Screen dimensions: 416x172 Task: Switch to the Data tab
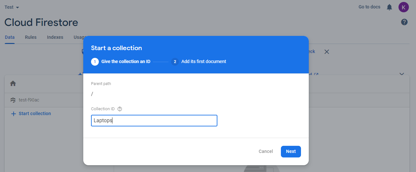click(x=10, y=37)
